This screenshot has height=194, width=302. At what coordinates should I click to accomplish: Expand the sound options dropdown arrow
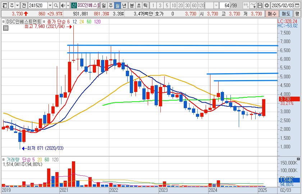pos(68,5)
